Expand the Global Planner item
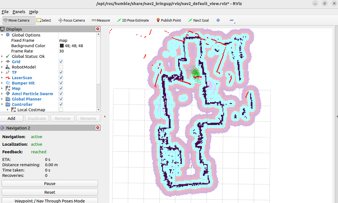 click(x=2, y=99)
